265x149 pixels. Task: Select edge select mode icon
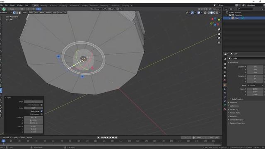tap(17, 13)
